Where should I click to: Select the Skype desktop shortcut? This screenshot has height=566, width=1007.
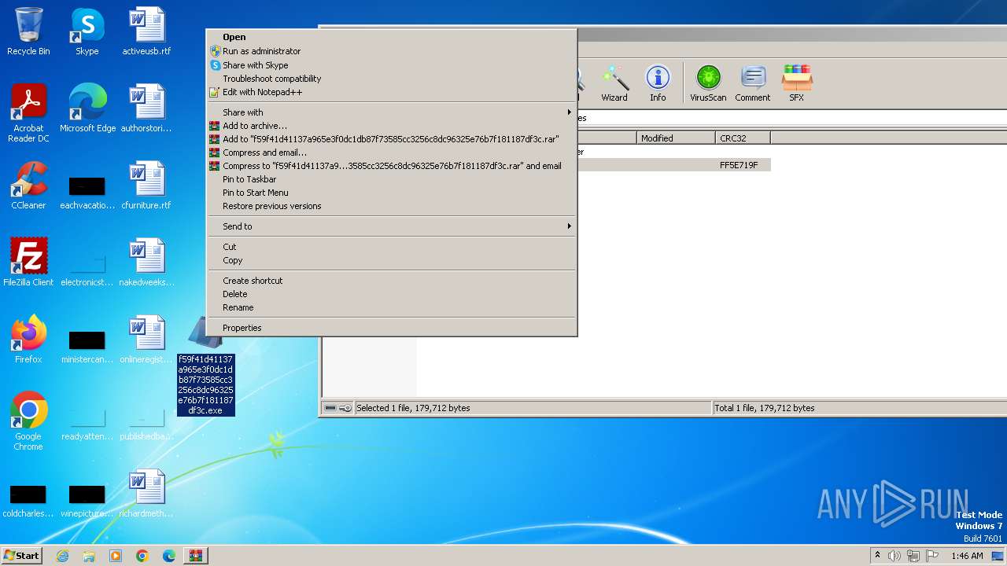(87, 31)
